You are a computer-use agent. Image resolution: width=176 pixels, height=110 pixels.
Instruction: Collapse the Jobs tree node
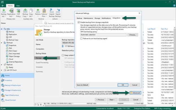[2, 29]
